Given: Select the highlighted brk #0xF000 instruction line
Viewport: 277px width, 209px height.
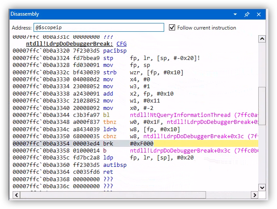Looking at the screenshot, I should click(135, 143).
